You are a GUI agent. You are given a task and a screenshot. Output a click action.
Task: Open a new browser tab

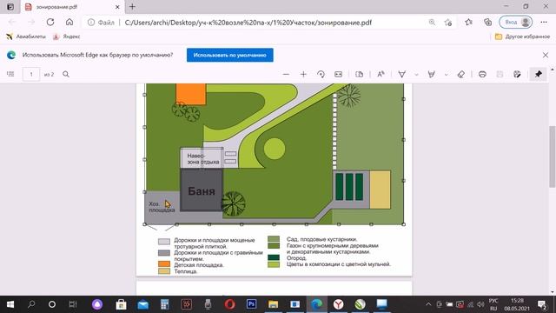pos(132,6)
